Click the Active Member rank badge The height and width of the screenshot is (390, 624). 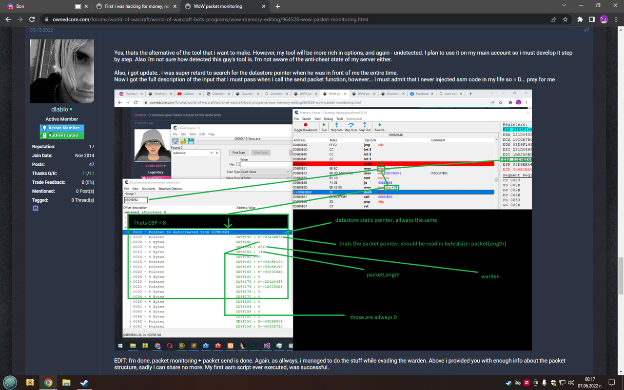pyautogui.click(x=62, y=128)
